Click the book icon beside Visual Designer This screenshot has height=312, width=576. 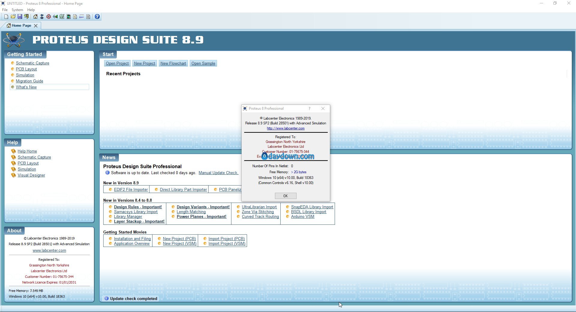[14, 175]
